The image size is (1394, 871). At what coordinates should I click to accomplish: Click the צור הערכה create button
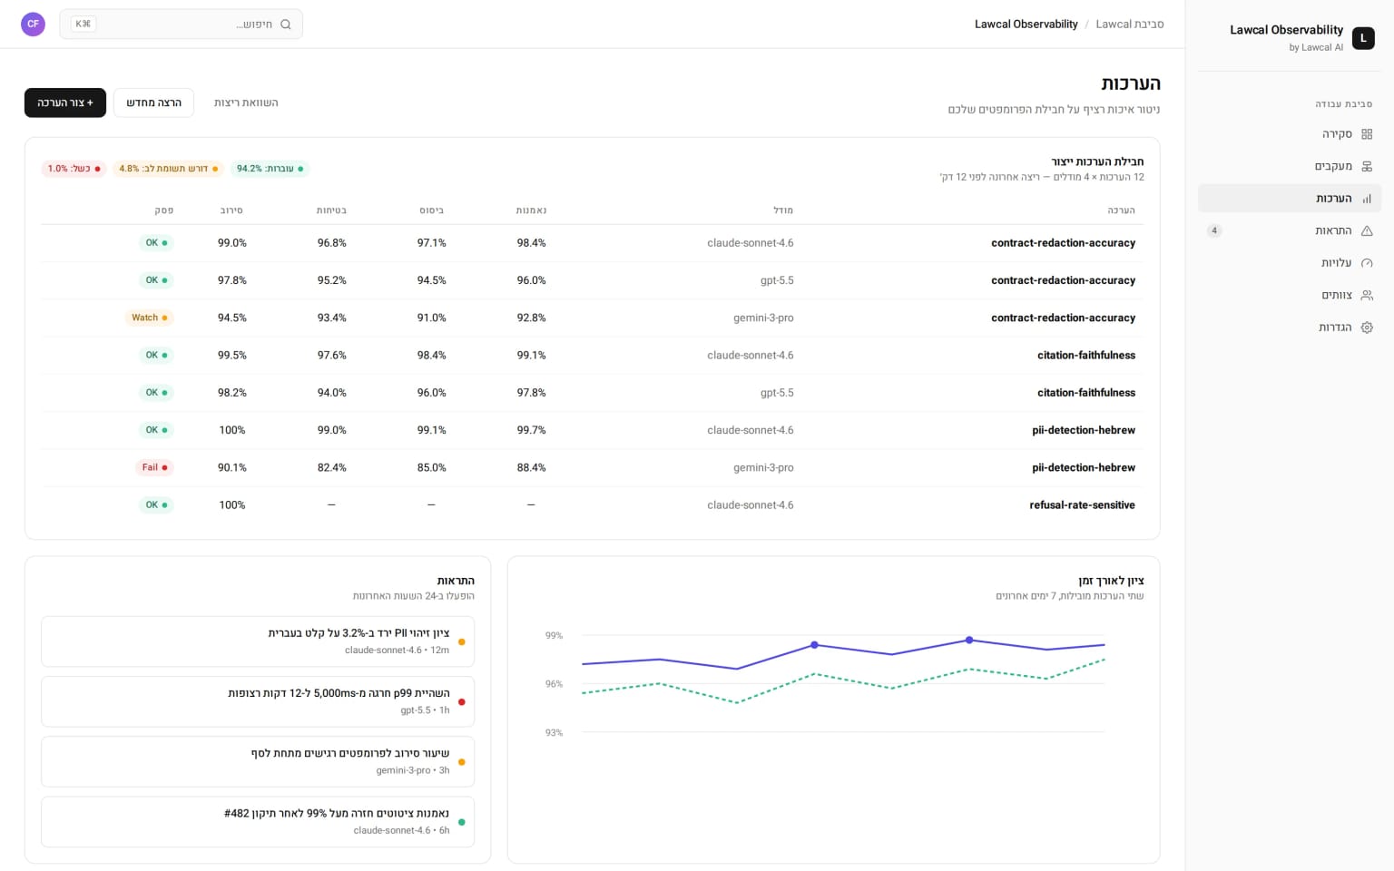(x=65, y=103)
